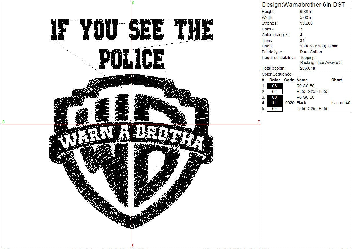Select the white swatch 64 in row 5
Viewport: 353px width, 249px height.
coord(274,109)
